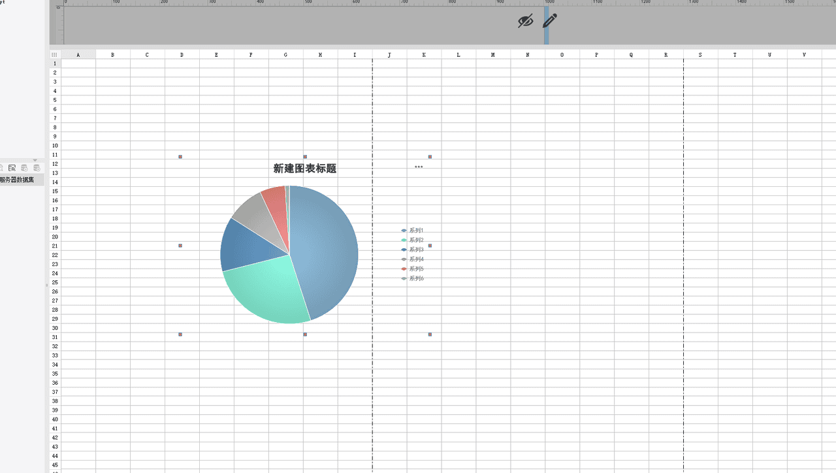Toggle the crossed-out eye visibility icon
Screen dimensions: 836x473
tap(525, 21)
